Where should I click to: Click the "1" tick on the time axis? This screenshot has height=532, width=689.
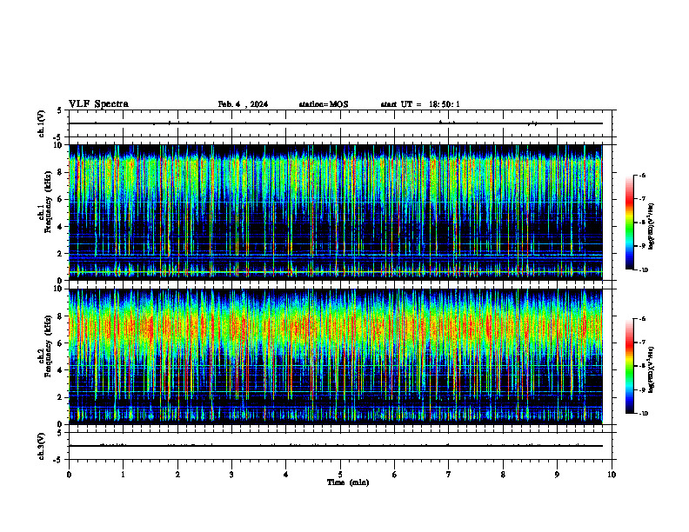[123, 475]
